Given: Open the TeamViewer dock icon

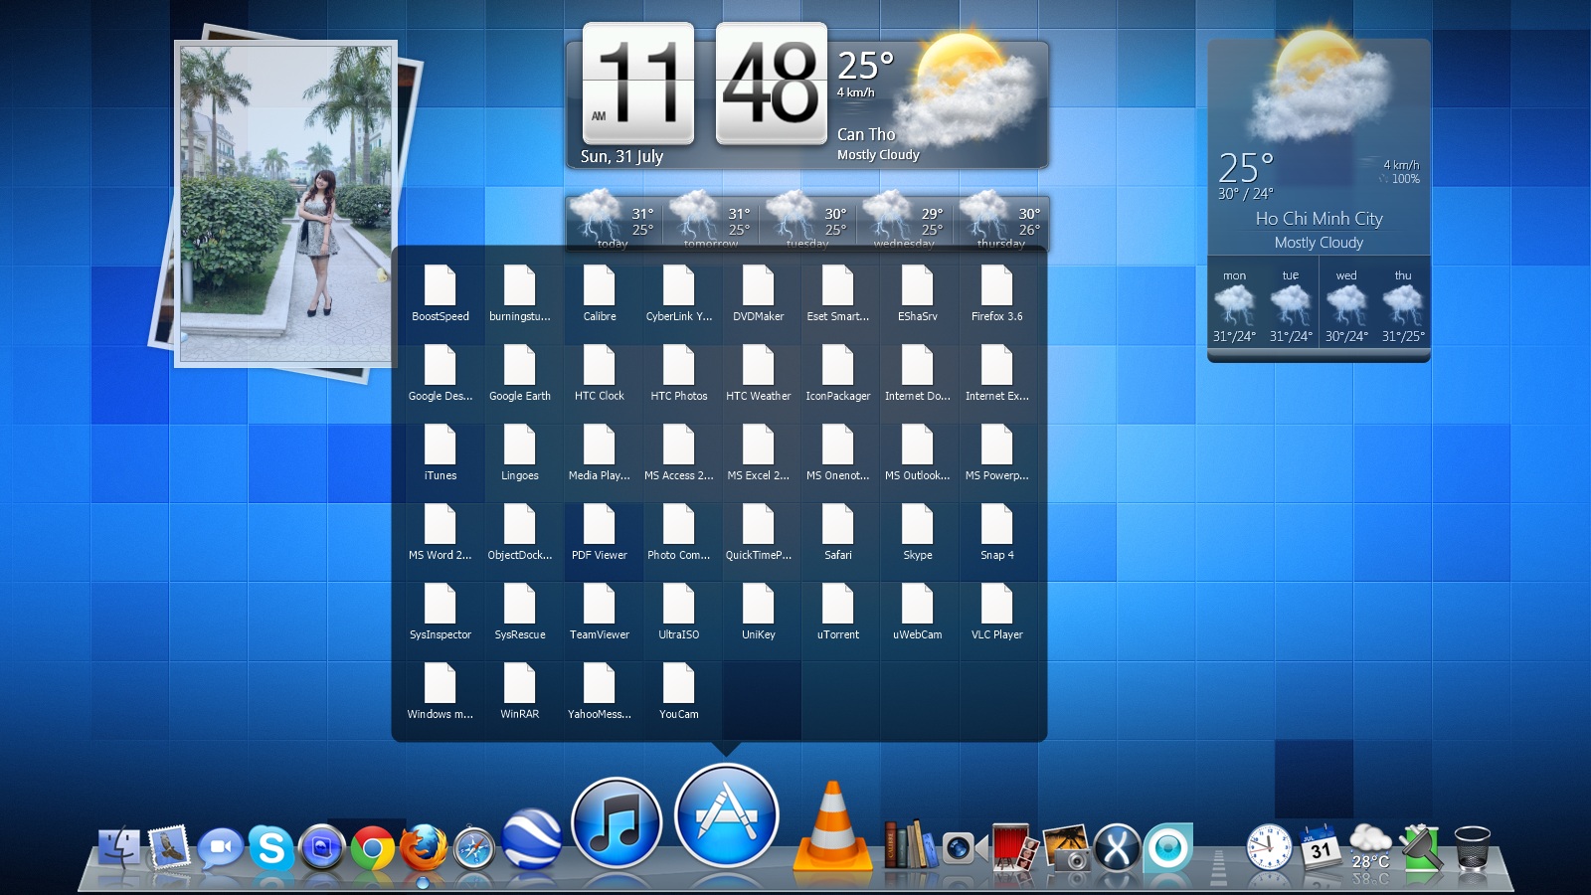Looking at the screenshot, I should pos(321,849).
